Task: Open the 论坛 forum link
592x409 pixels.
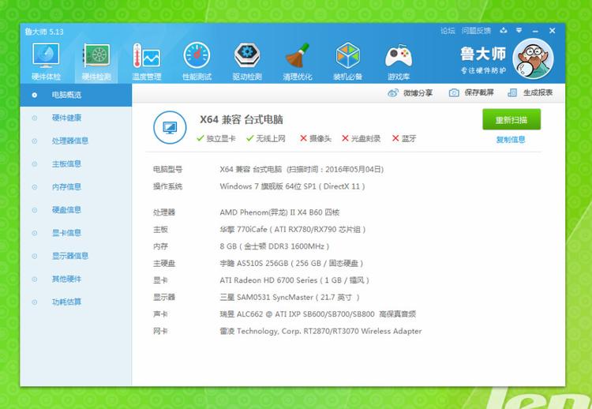Action: (x=448, y=31)
